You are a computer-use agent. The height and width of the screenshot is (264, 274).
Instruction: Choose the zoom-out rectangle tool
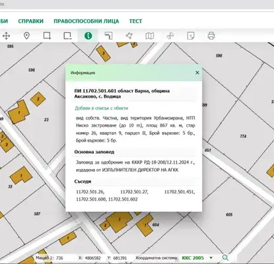click(67, 36)
